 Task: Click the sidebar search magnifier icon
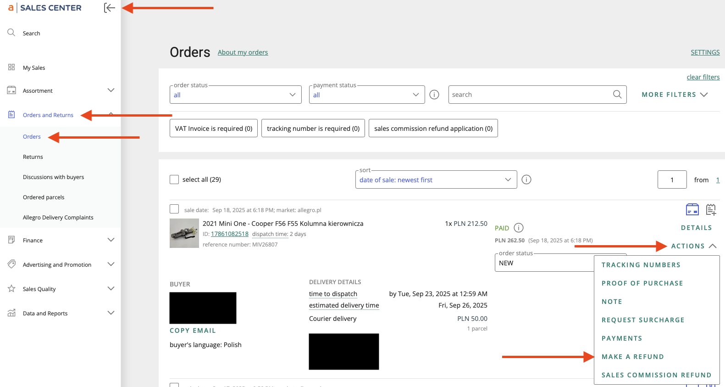(11, 33)
